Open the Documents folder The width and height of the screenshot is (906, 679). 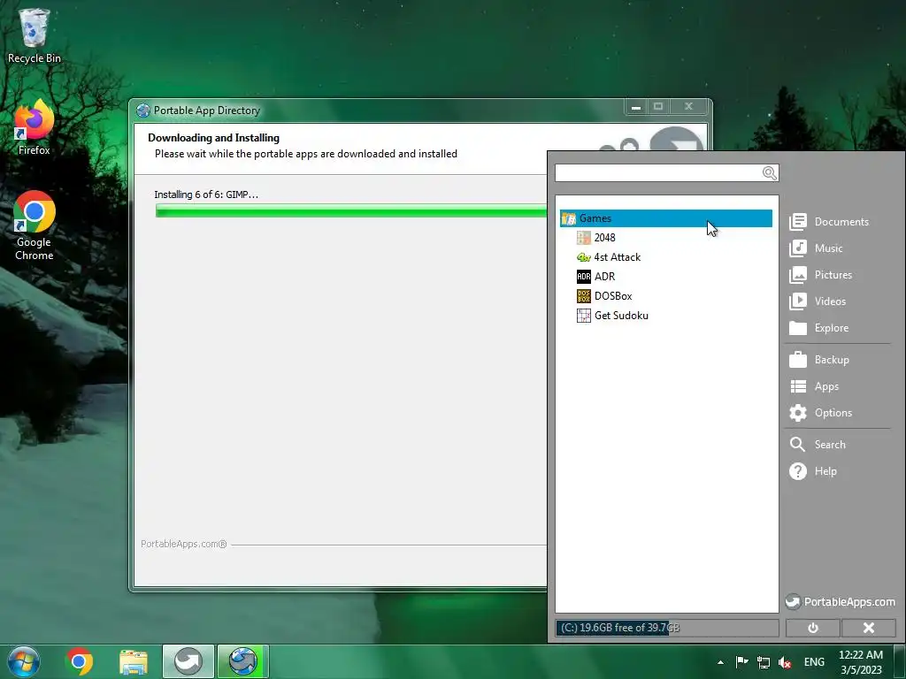click(x=829, y=222)
